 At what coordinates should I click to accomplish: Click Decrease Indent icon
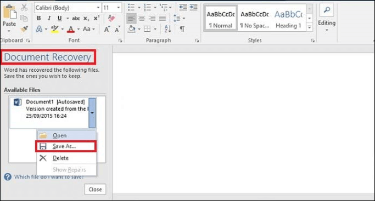pyautogui.click(x=183, y=7)
